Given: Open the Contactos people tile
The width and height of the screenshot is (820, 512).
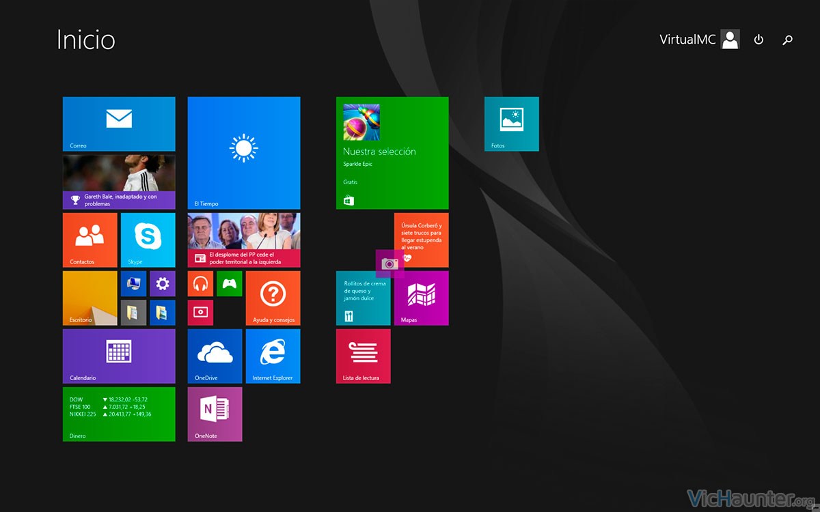Looking at the screenshot, I should click(x=90, y=240).
